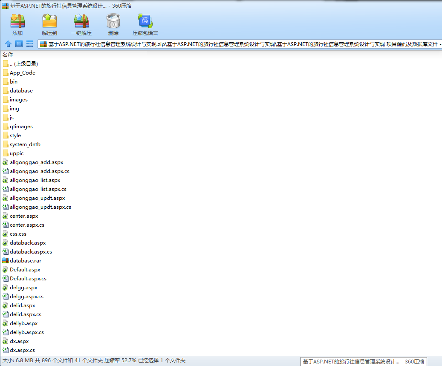Select Default.aspx file name
Viewport: 442px width, 366px height.
(x=25, y=270)
